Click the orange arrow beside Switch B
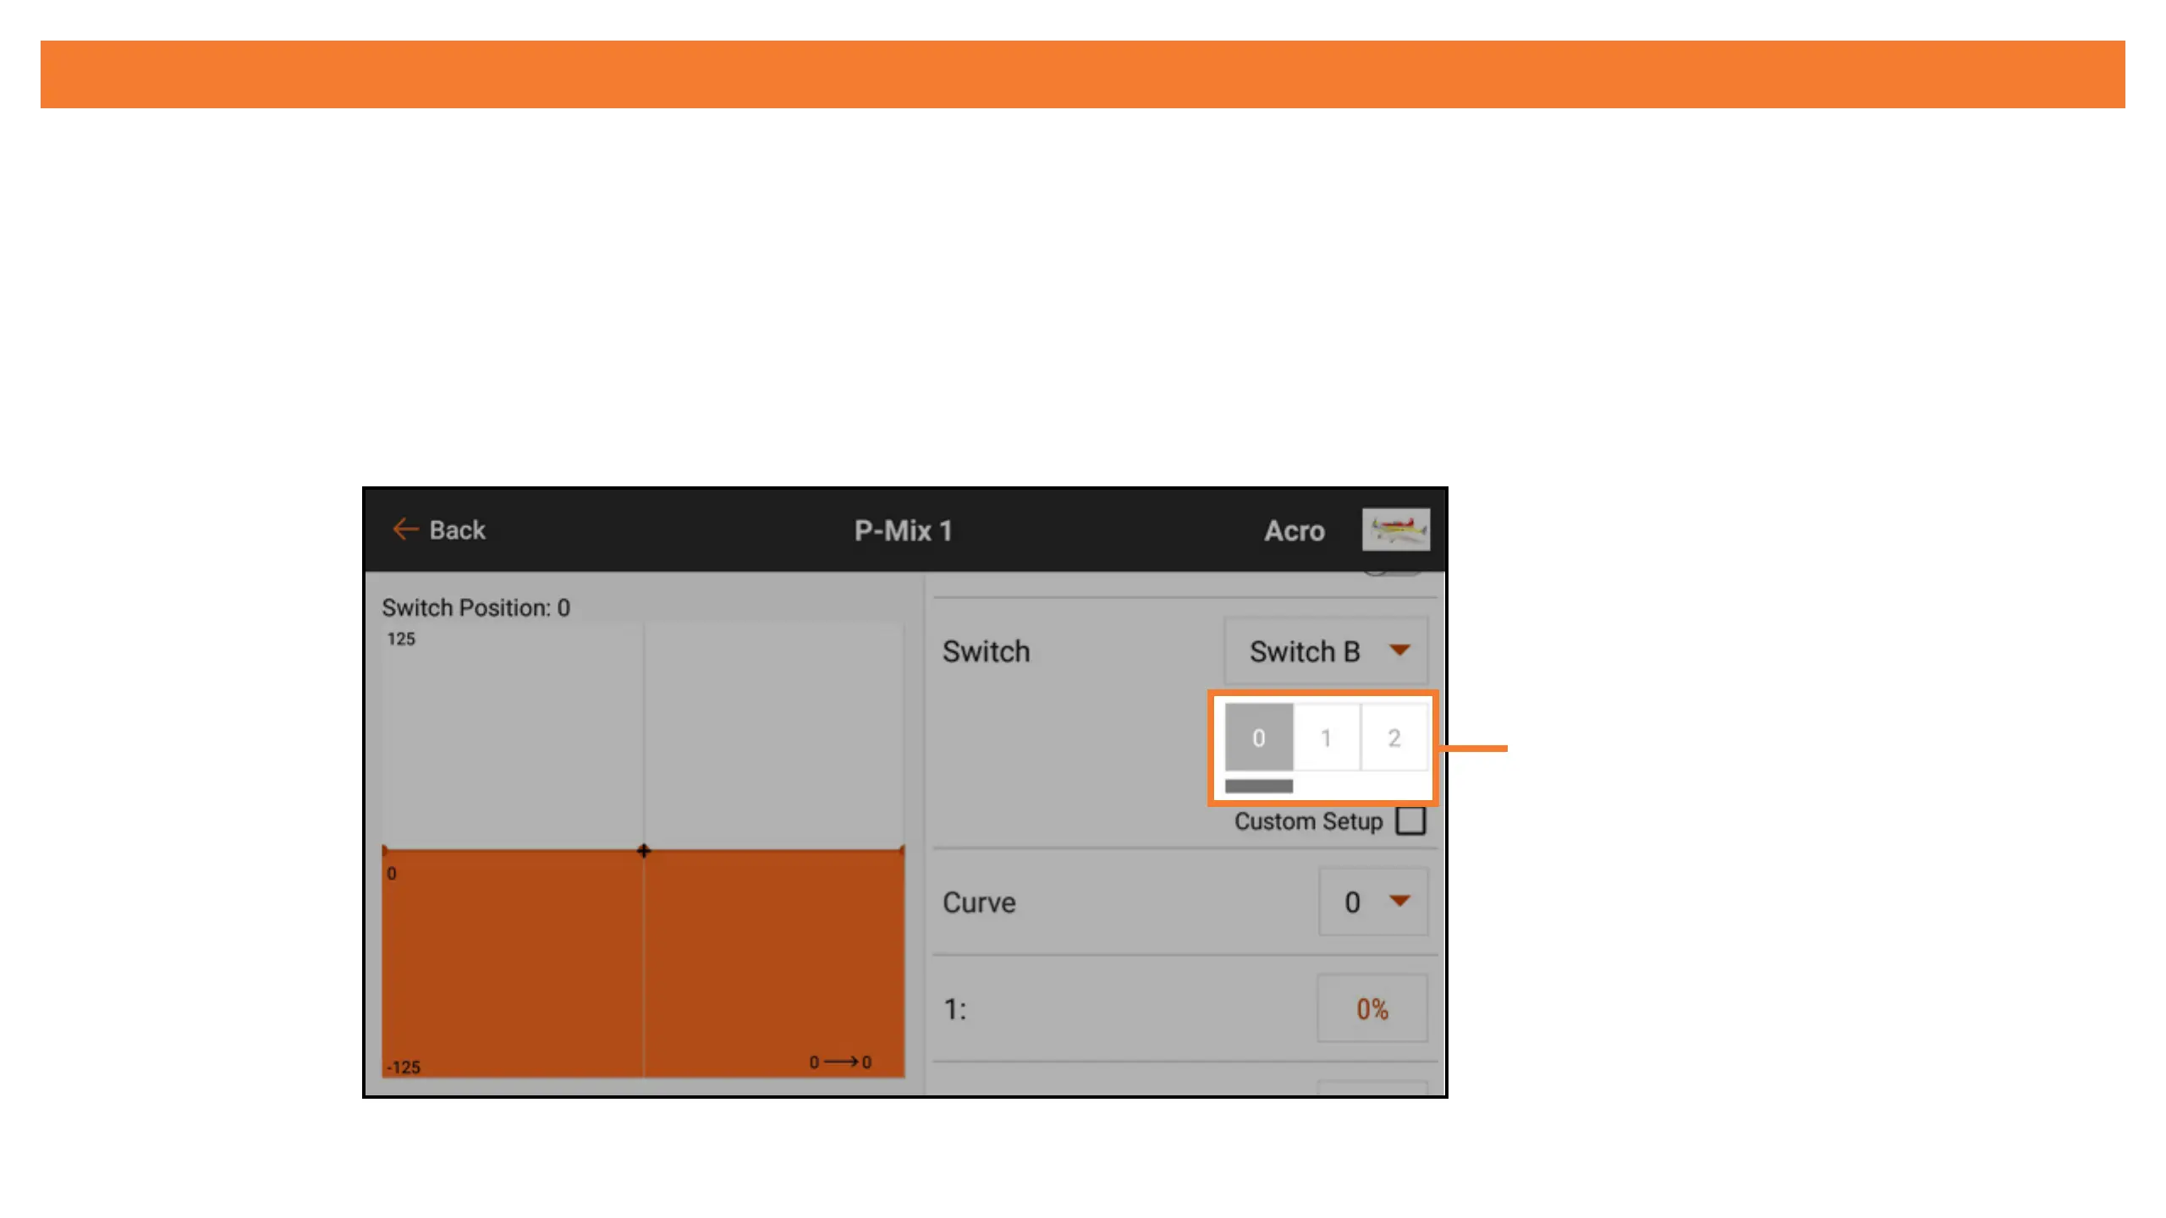 [1399, 650]
